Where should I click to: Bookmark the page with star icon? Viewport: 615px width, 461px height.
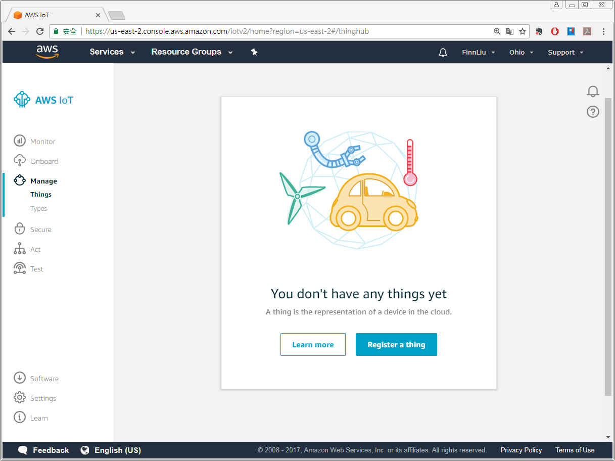pos(523,31)
